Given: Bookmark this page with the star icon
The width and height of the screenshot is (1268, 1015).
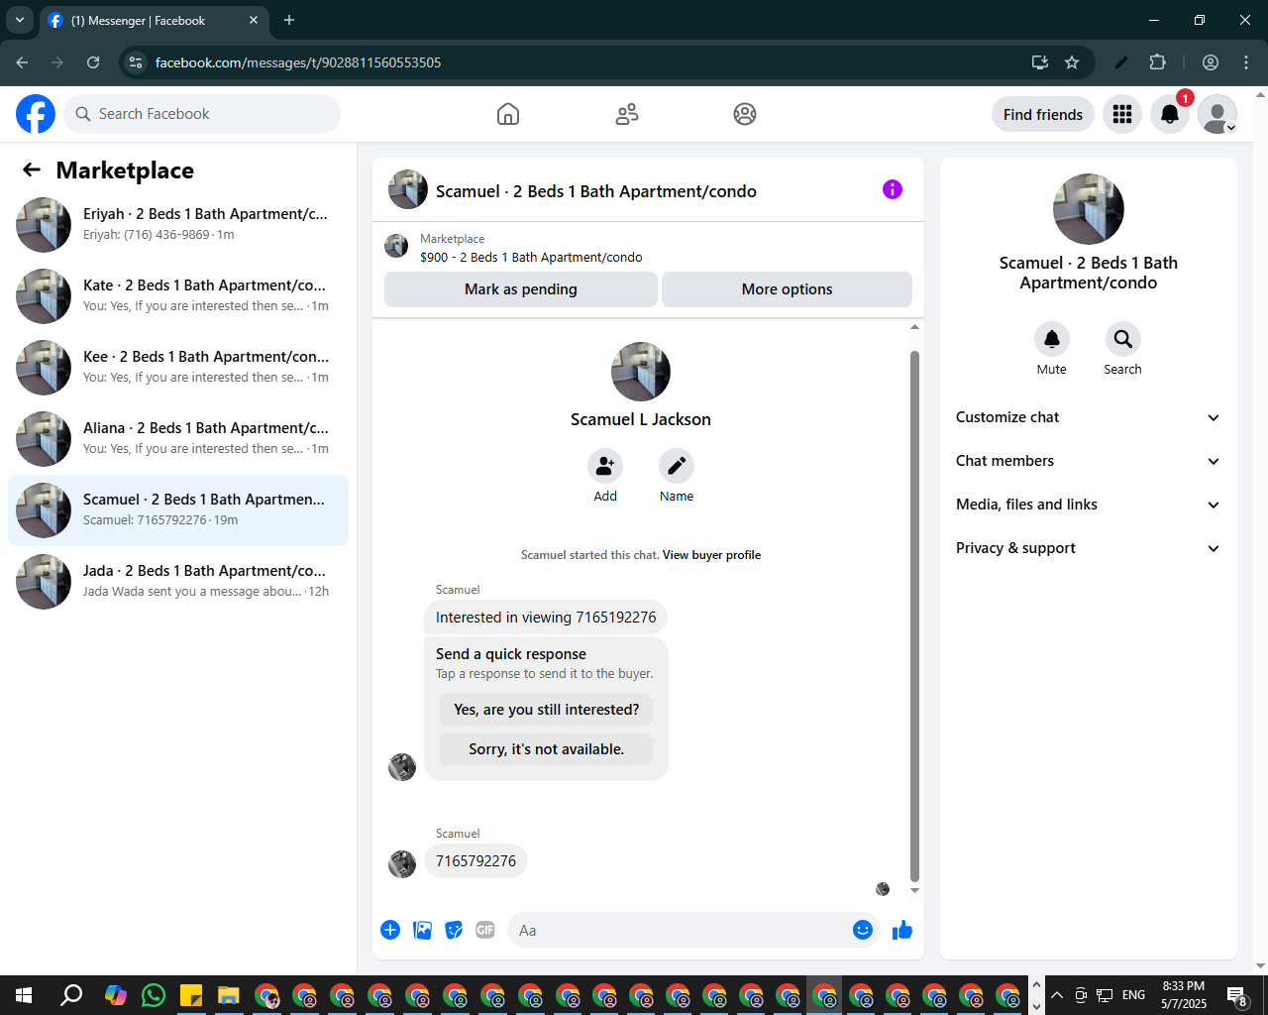Looking at the screenshot, I should pyautogui.click(x=1072, y=62).
